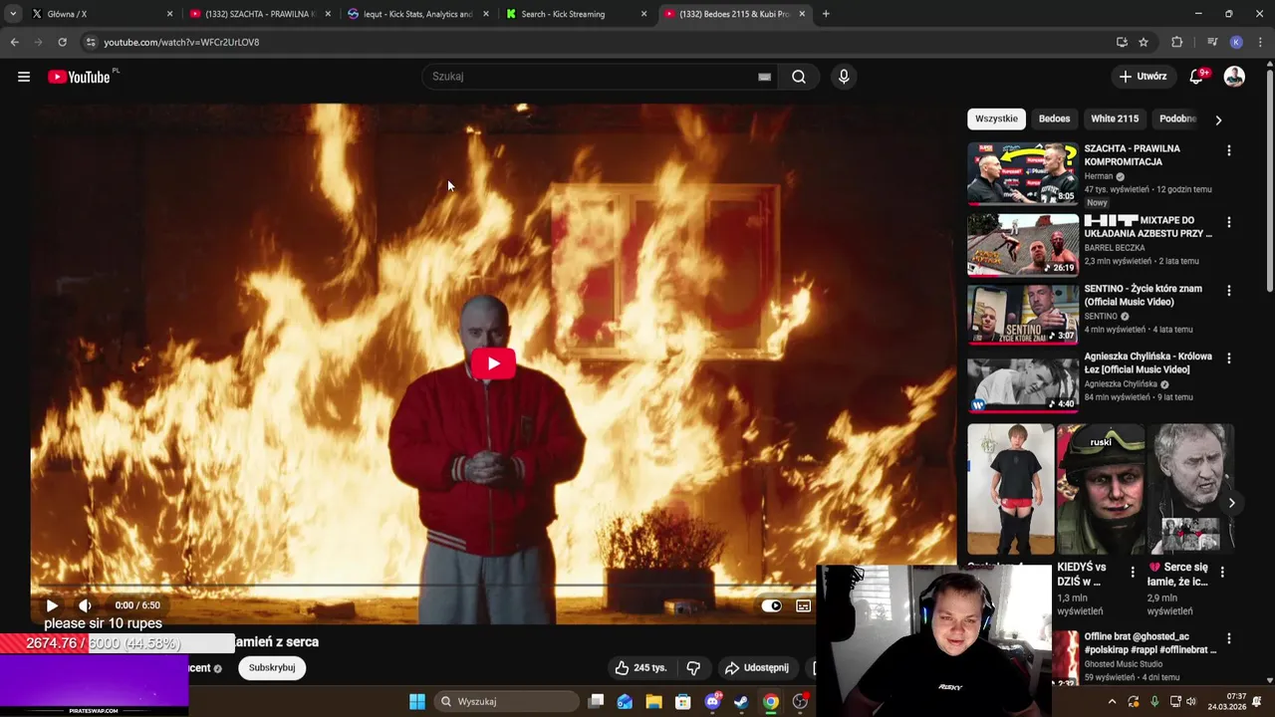Go back with the browser back arrow

(x=14, y=42)
